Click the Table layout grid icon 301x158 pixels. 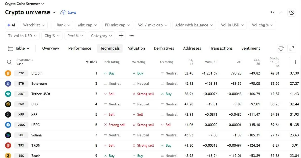coord(11,48)
